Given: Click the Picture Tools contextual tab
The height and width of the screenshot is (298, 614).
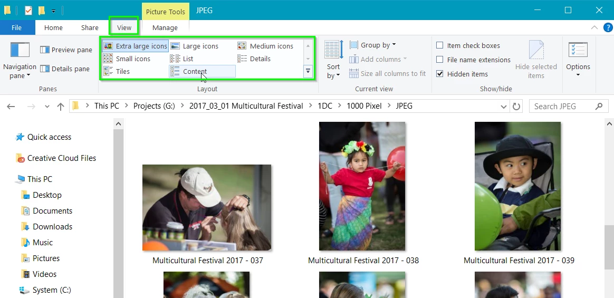Looking at the screenshot, I should coord(165,12).
